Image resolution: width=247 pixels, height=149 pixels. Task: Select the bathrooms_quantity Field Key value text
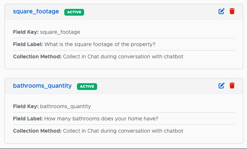click(65, 107)
